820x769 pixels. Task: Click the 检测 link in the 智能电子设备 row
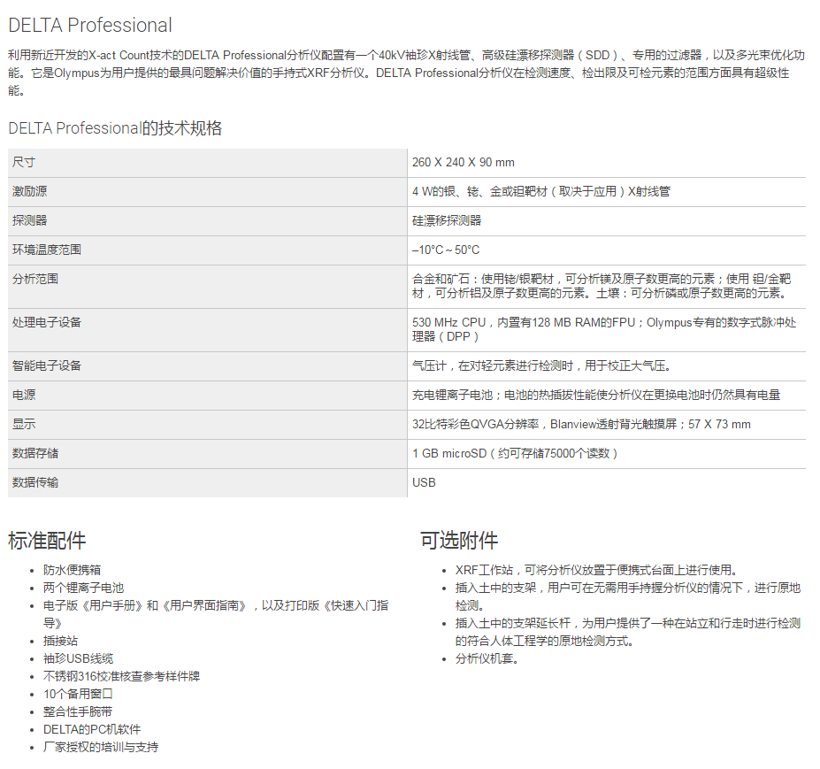coord(550,366)
